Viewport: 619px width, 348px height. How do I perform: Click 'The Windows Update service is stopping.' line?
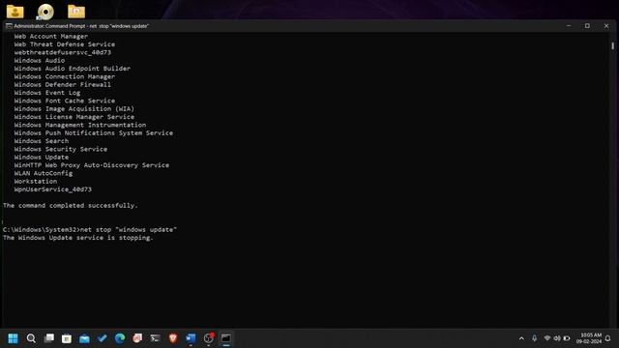78,238
